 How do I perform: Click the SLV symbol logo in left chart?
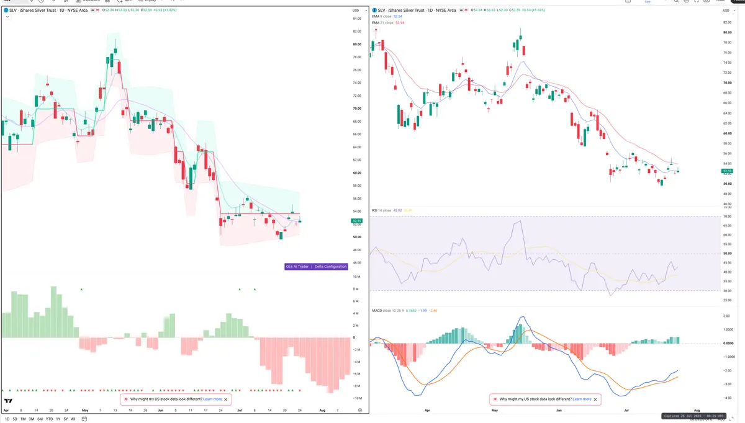[x=6, y=10]
